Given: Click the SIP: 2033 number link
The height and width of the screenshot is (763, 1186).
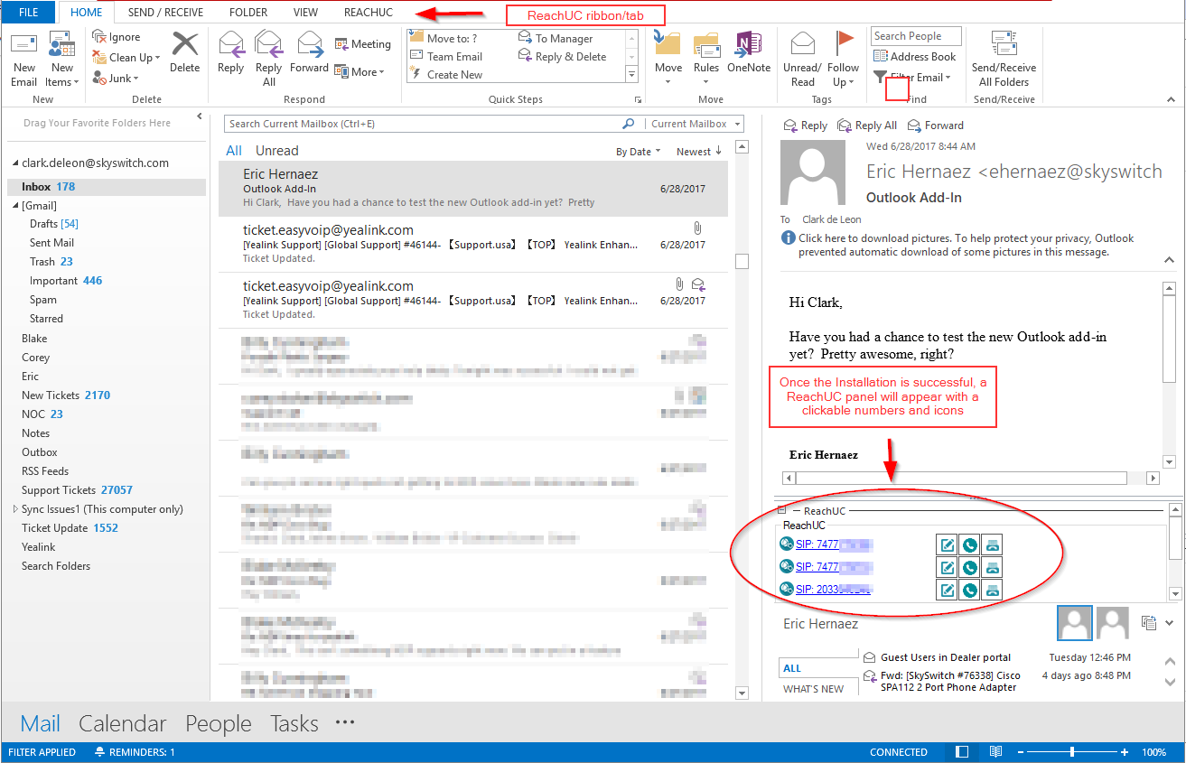Looking at the screenshot, I should click(x=833, y=590).
